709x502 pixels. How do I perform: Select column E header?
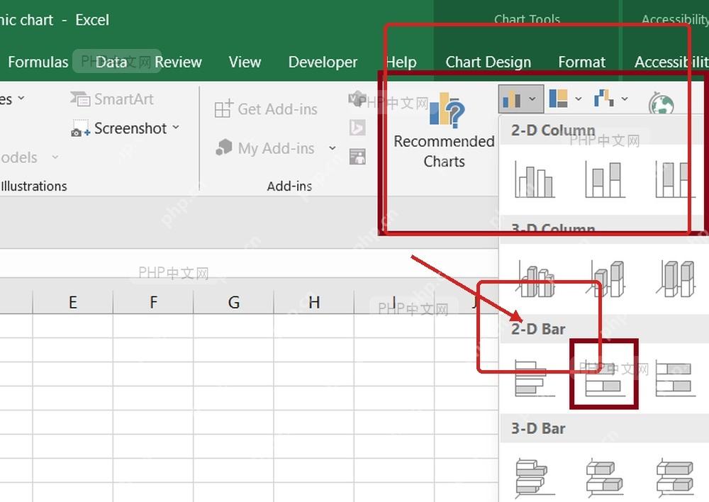pyautogui.click(x=73, y=302)
